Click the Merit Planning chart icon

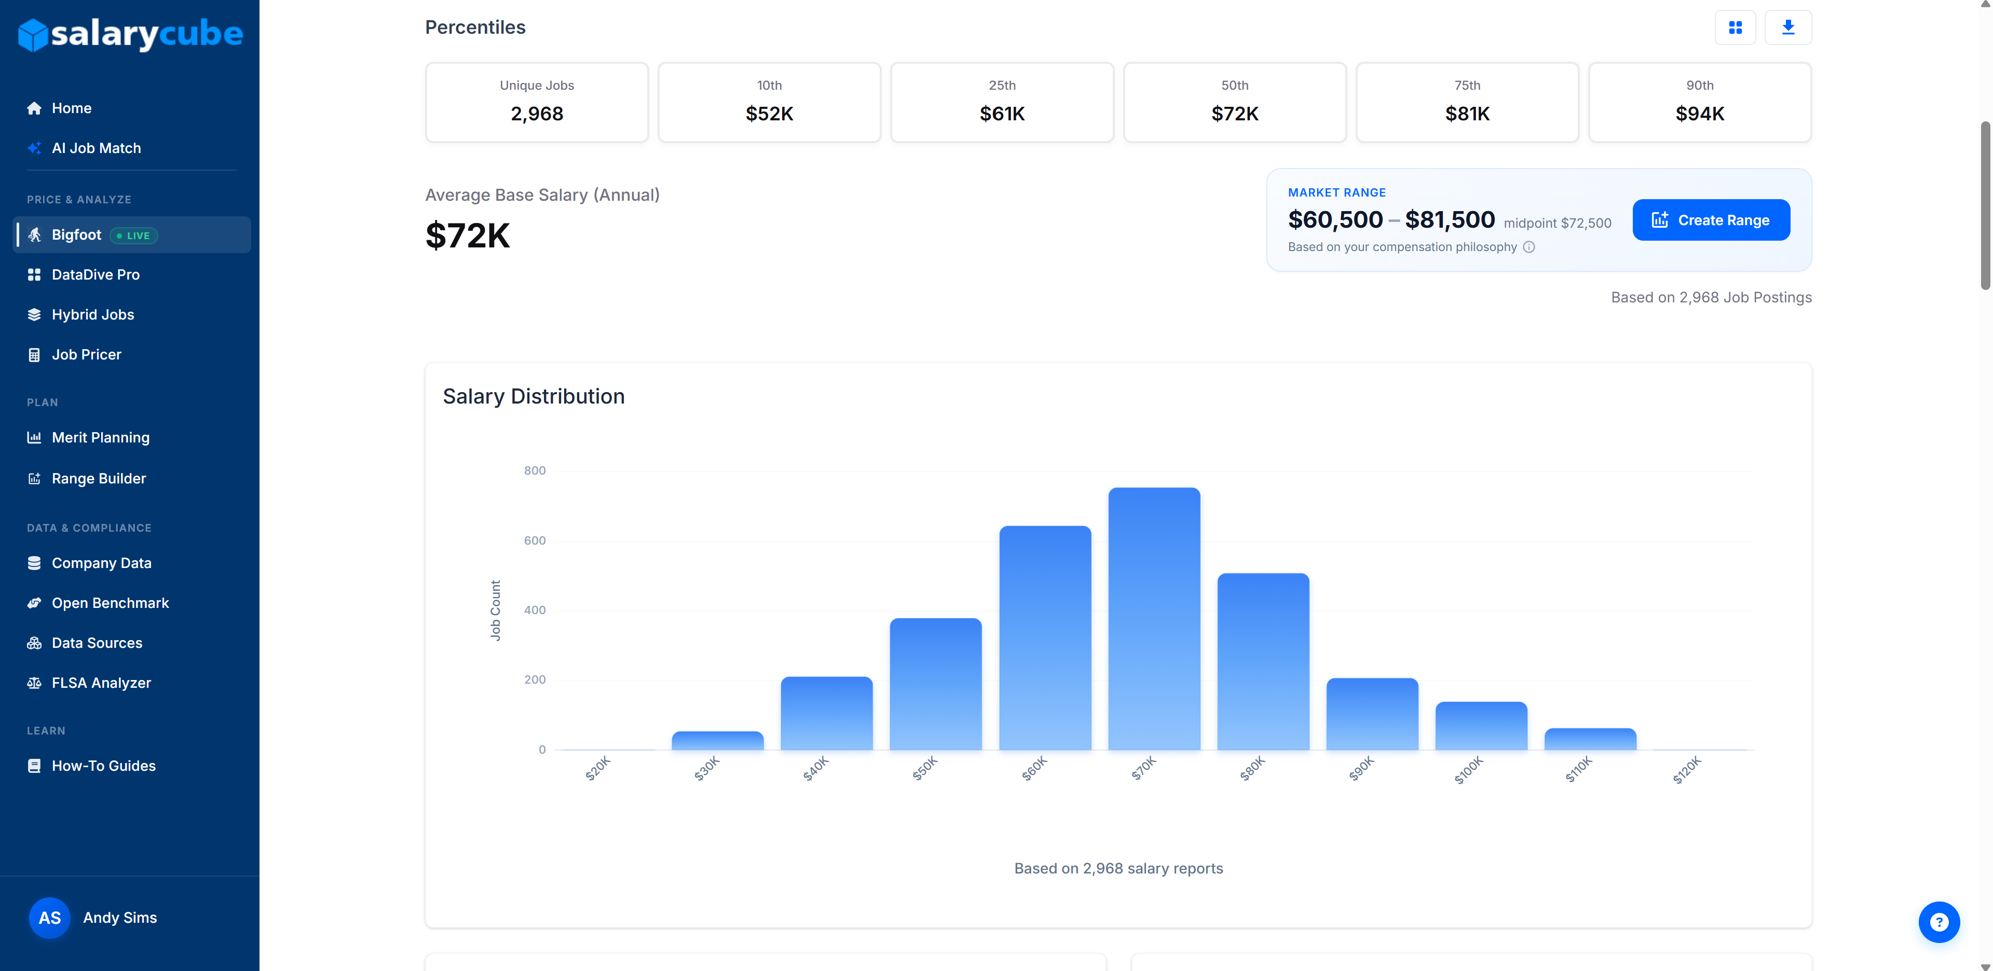[x=34, y=438]
